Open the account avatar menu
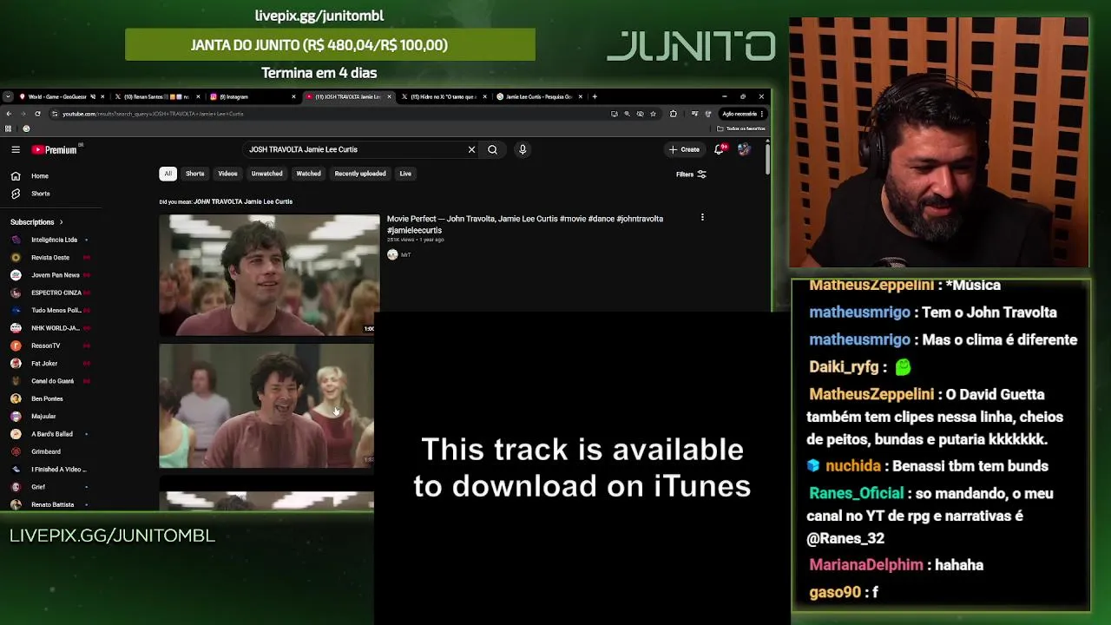Screen dimensions: 1111x625 pyautogui.click(x=744, y=149)
